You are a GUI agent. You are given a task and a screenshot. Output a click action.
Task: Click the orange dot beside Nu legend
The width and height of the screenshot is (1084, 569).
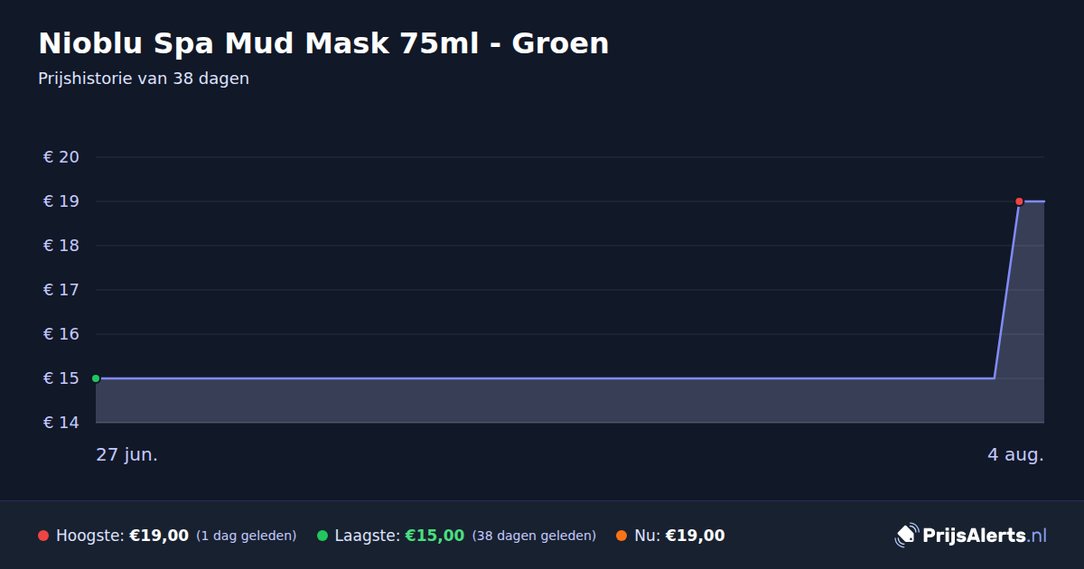click(x=621, y=536)
